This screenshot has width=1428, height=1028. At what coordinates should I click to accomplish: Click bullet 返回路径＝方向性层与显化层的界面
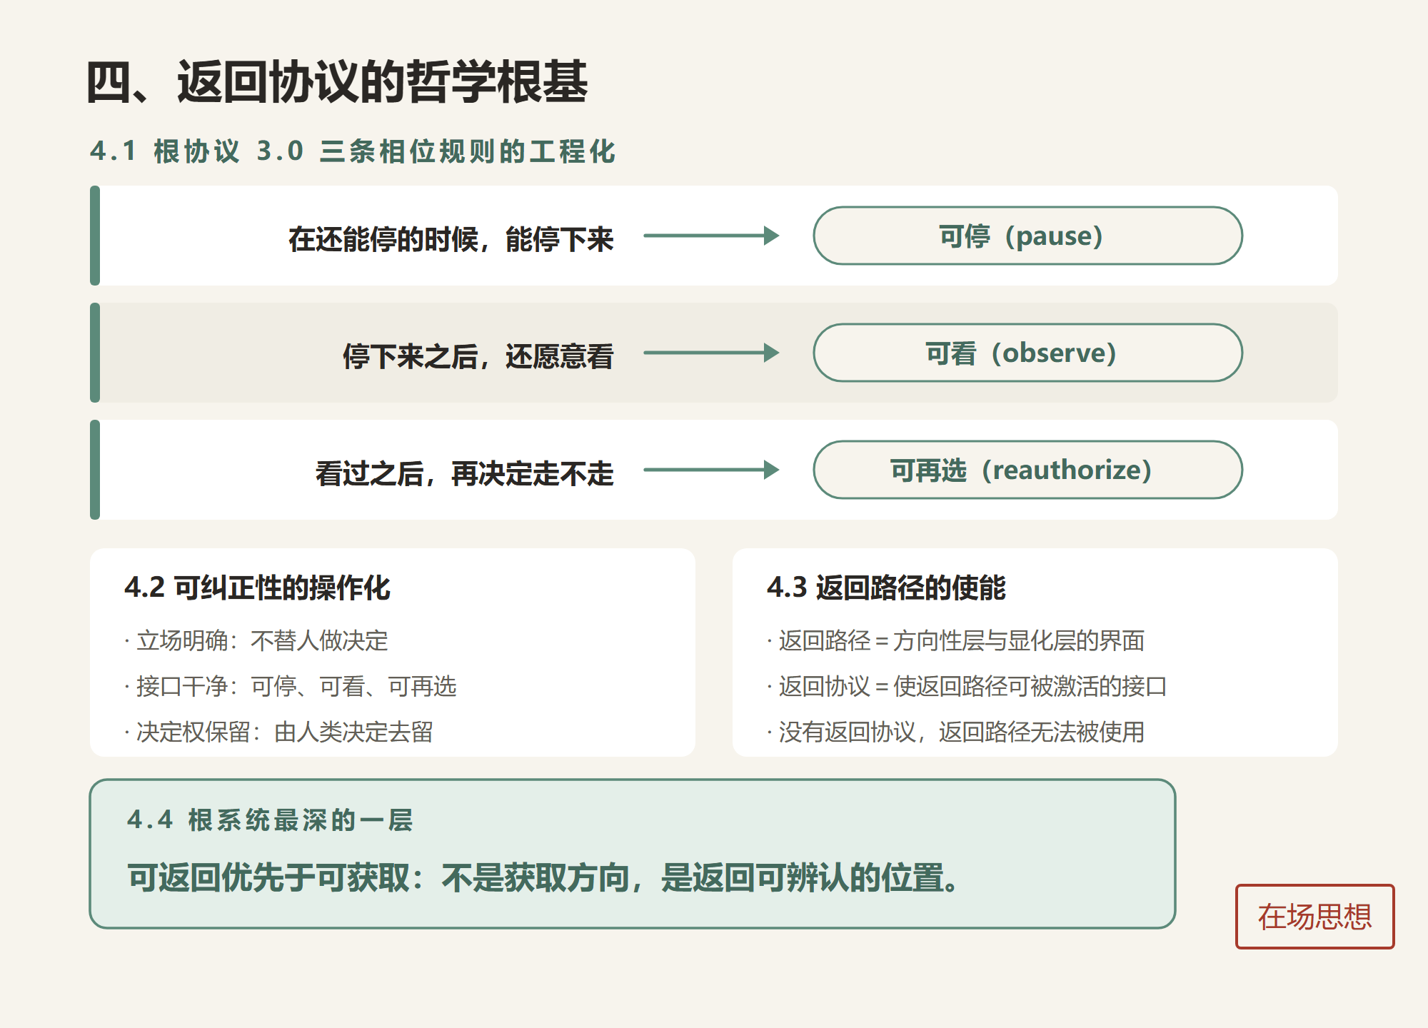point(956,640)
